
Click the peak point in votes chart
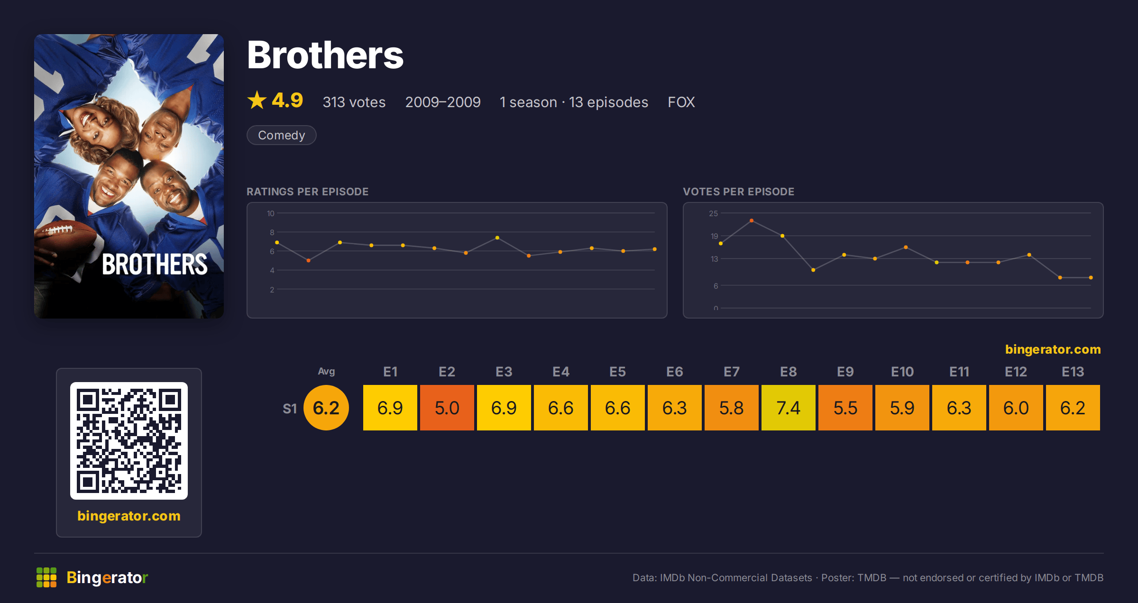click(x=752, y=220)
